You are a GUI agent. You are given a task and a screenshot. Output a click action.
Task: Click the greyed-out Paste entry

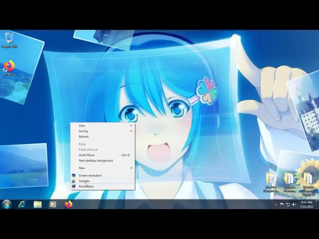tap(102, 144)
